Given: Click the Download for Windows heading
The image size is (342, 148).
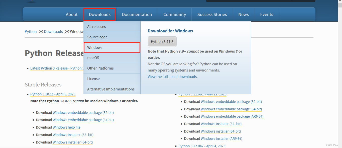Looking at the screenshot, I should (x=170, y=31).
